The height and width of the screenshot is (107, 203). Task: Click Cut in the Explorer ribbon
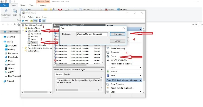pos(28,9)
